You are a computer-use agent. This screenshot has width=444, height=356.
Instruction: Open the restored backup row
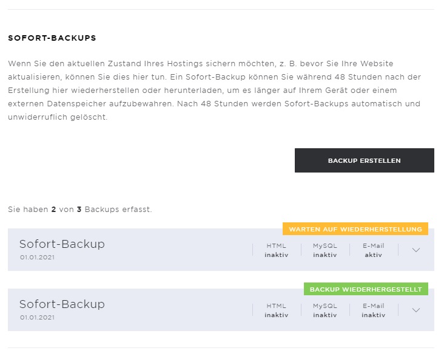pyautogui.click(x=221, y=310)
